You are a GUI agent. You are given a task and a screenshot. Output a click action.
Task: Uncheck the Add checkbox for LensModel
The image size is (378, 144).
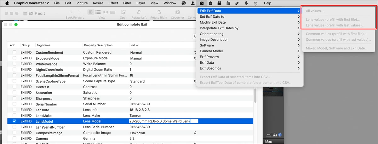click(x=14, y=121)
